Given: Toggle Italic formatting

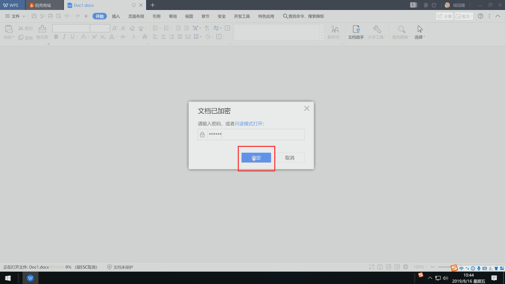Looking at the screenshot, I should 64,37.
